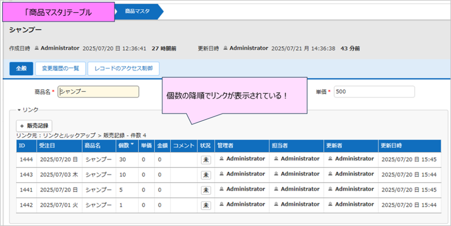
Task: Click 未 status in row 1443
Action: 206,175
